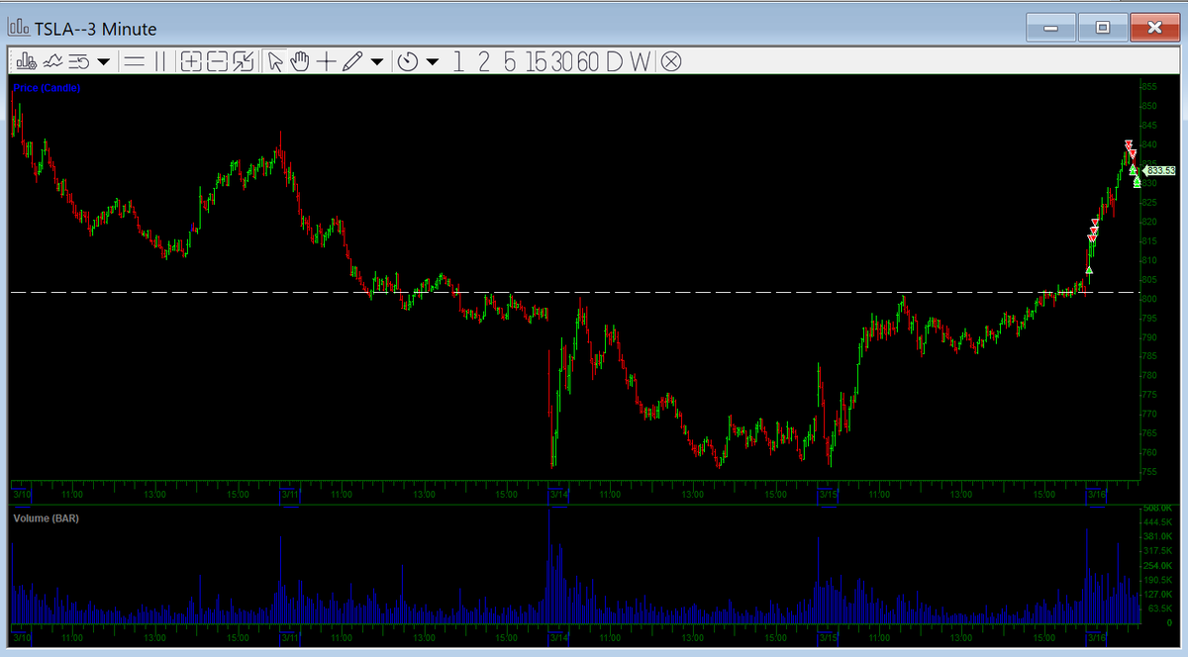Set chart to 30 minute interval
The height and width of the screenshot is (657, 1188).
tap(563, 62)
